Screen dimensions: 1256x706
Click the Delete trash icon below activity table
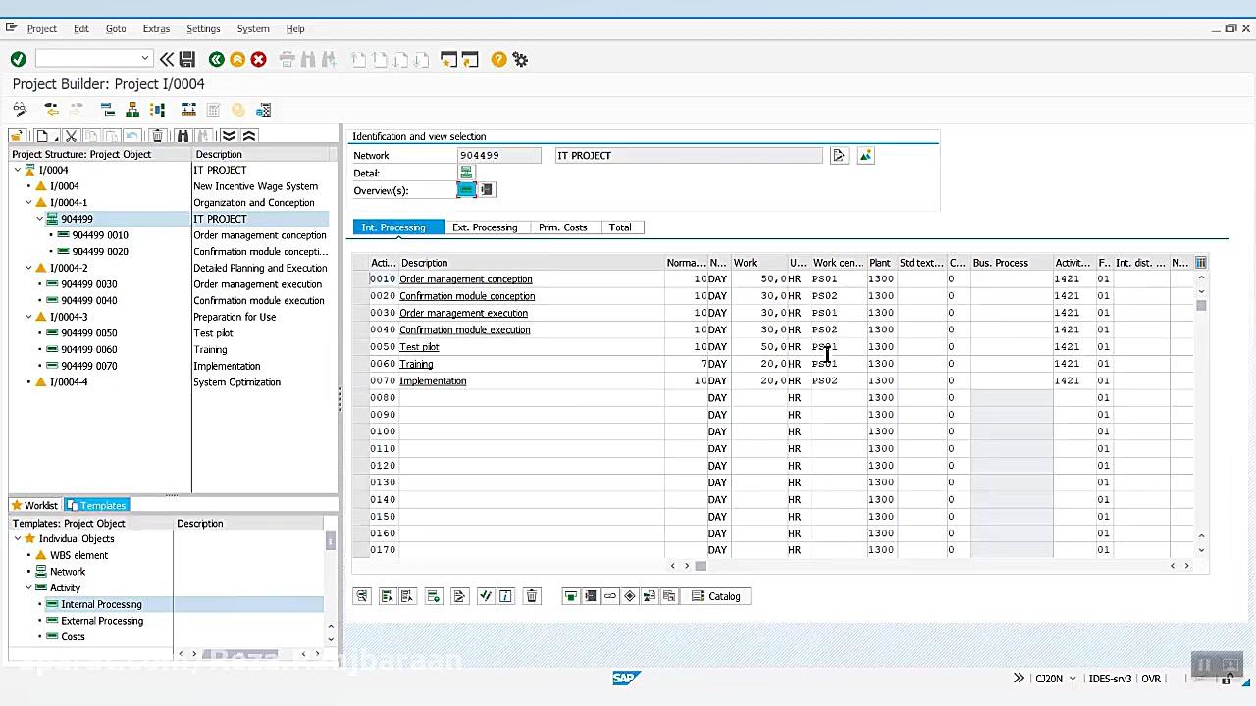532,596
